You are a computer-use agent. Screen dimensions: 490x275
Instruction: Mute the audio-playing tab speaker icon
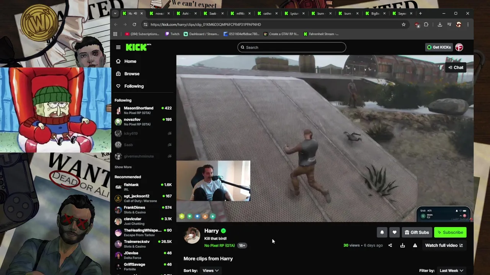click(x=135, y=13)
